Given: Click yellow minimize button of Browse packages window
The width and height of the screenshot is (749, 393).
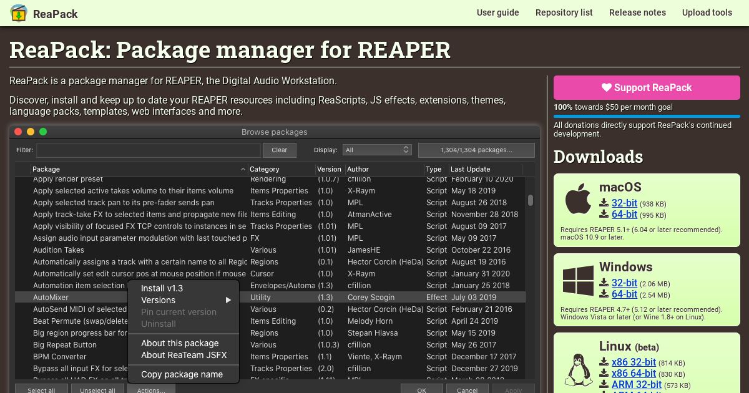Looking at the screenshot, I should 31,132.
